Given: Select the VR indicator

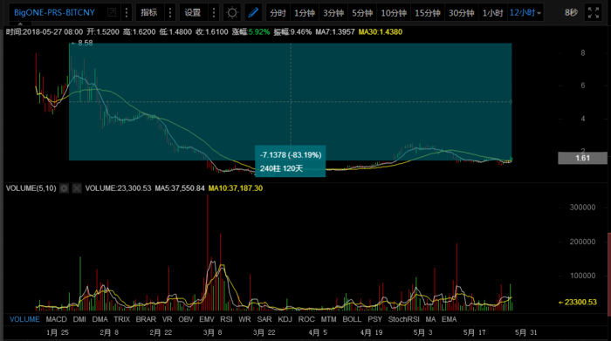Looking at the screenshot, I should click(x=168, y=319).
